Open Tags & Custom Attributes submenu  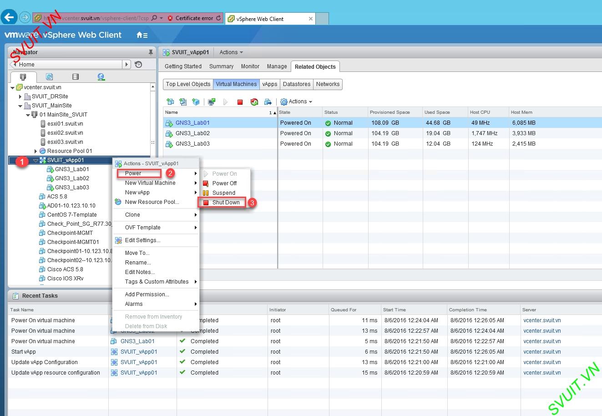(x=156, y=282)
